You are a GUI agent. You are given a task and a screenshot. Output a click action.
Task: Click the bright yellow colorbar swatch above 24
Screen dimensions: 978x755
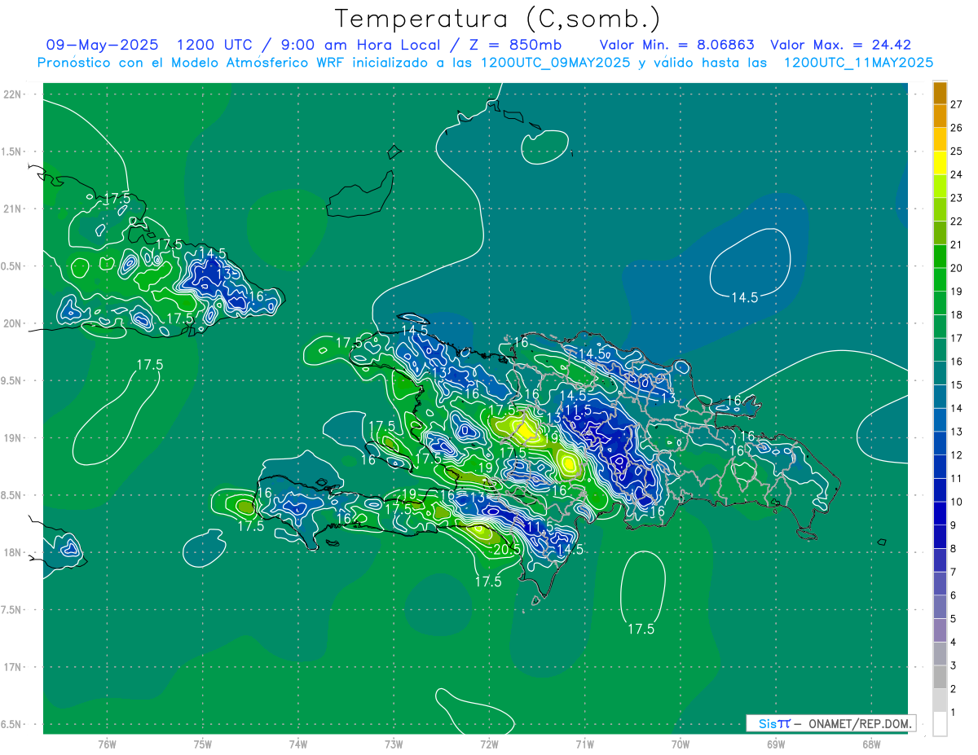(x=940, y=161)
